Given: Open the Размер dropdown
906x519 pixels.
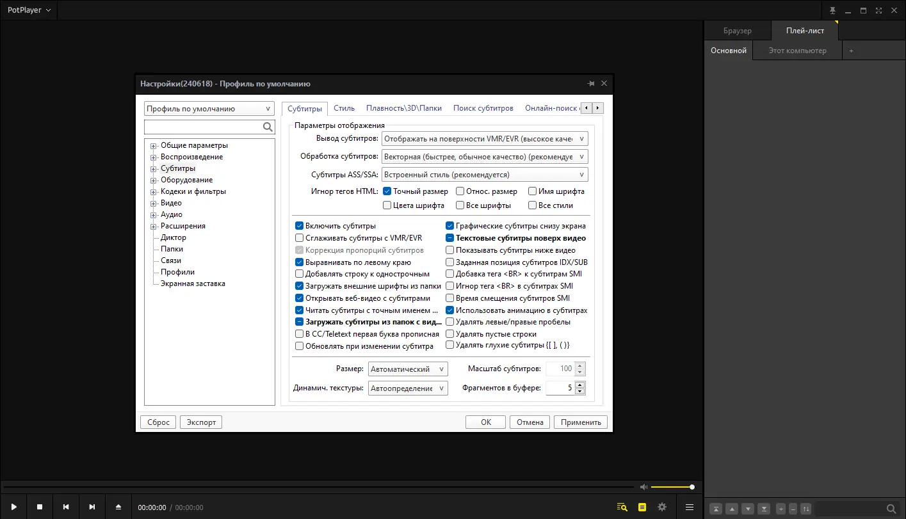Looking at the screenshot, I should 407,369.
